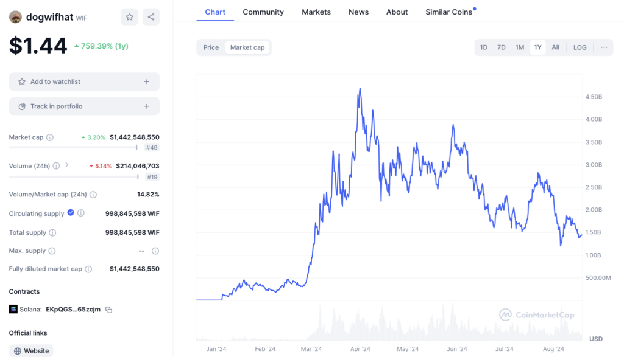Open the Similar Coins tab
Viewport: 624px width, 357px height.
(x=449, y=12)
